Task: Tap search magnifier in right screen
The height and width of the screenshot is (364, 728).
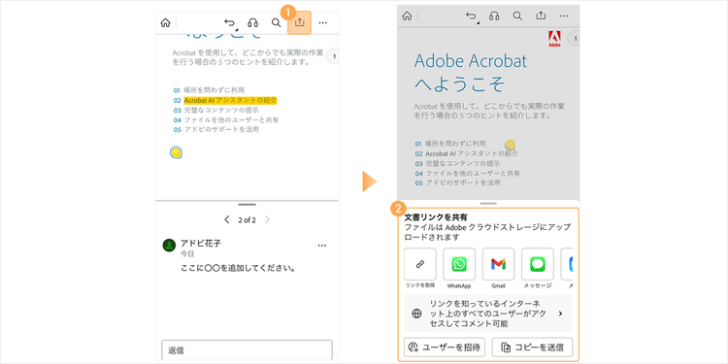Action: [517, 17]
